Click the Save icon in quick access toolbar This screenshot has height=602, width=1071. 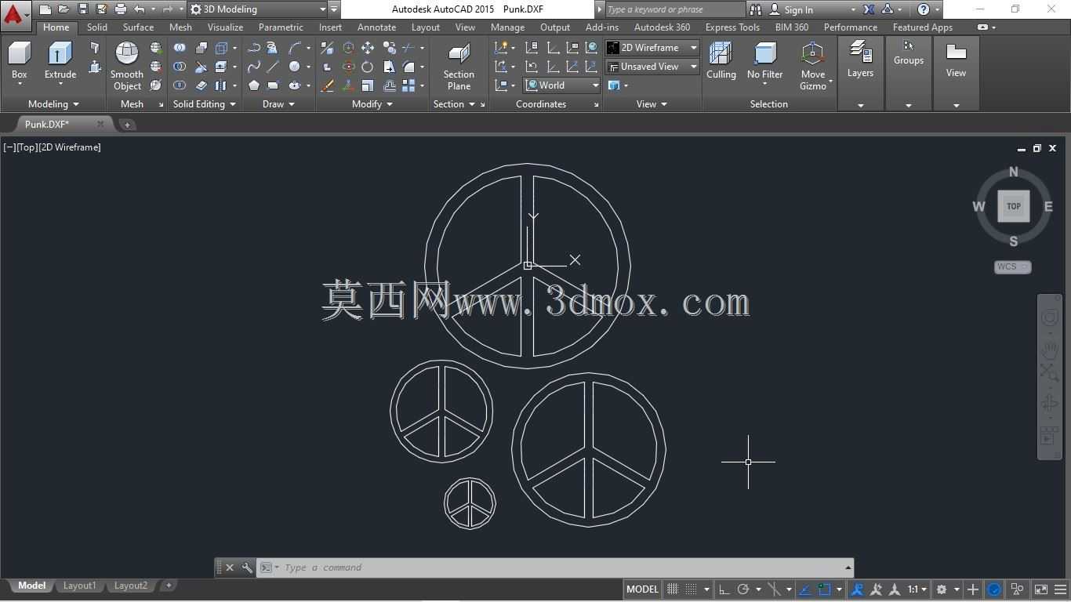tap(82, 9)
